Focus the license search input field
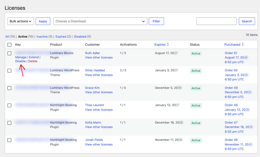 click(216, 21)
